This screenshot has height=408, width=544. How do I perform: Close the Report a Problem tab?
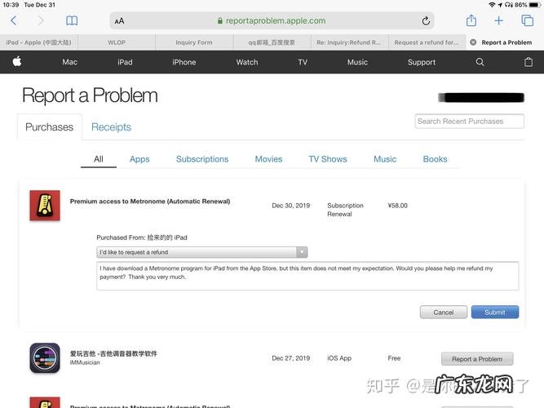[473, 42]
